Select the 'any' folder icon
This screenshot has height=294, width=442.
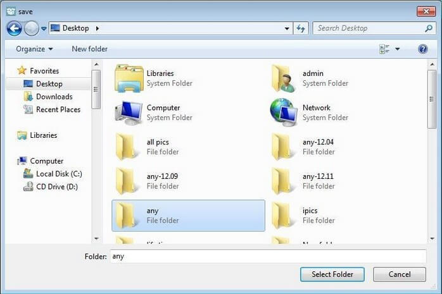(126, 216)
